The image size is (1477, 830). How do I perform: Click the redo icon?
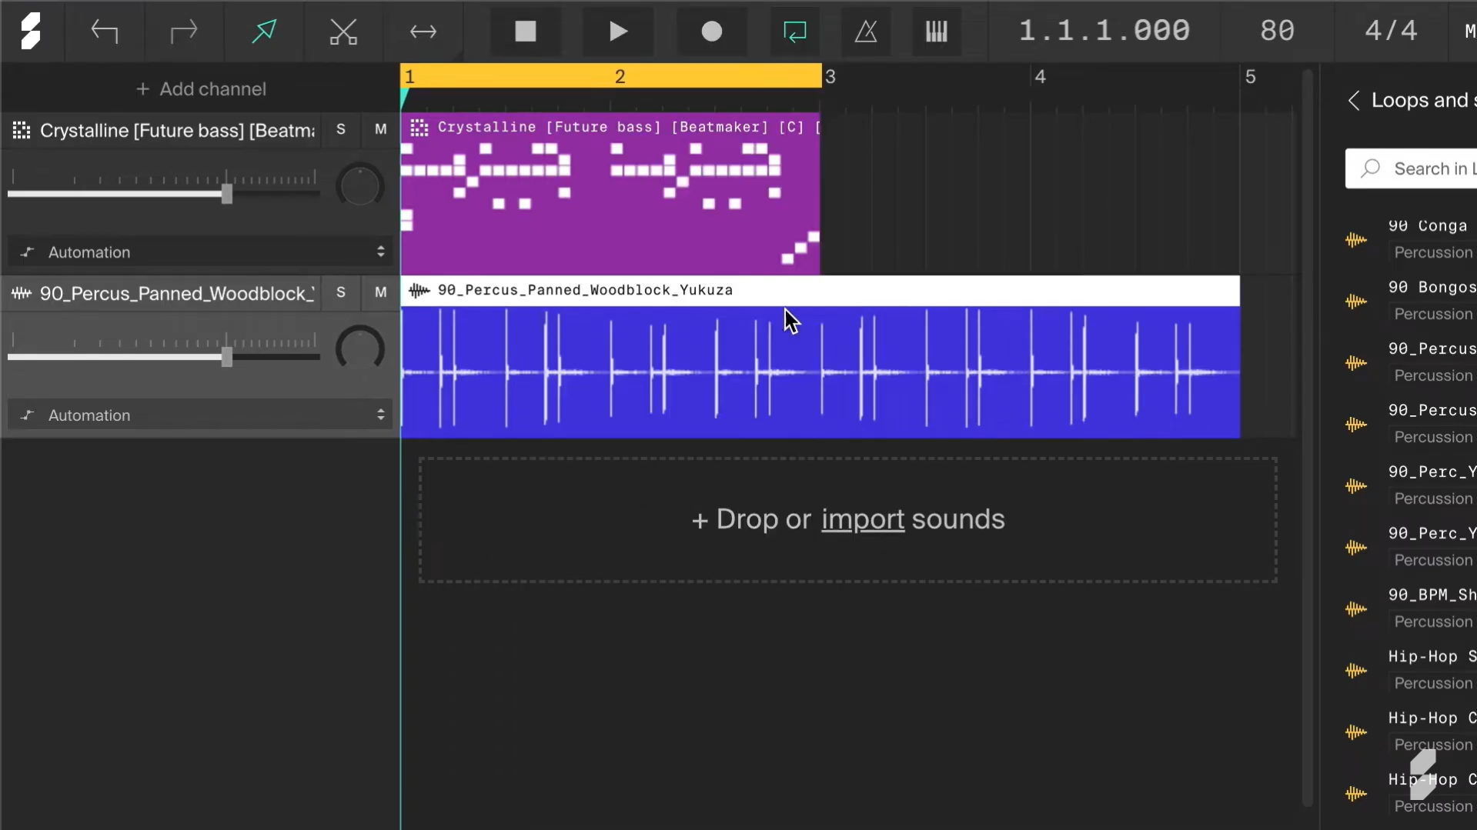(184, 32)
